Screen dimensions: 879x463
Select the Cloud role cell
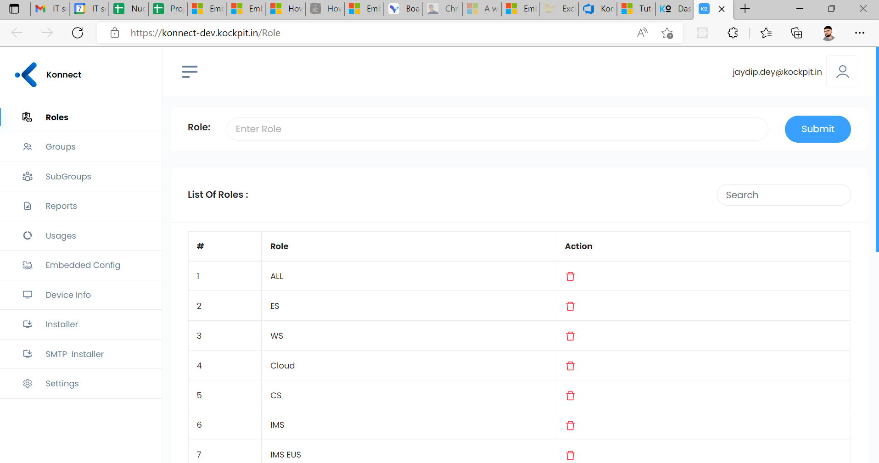[x=409, y=366]
